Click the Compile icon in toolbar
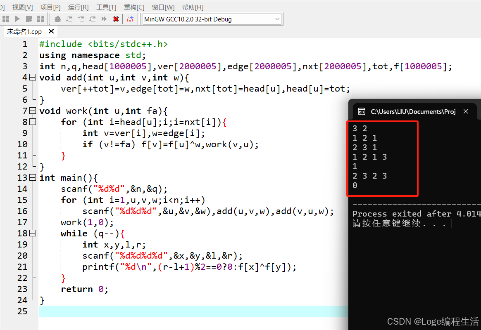The image size is (481, 330). (6, 19)
